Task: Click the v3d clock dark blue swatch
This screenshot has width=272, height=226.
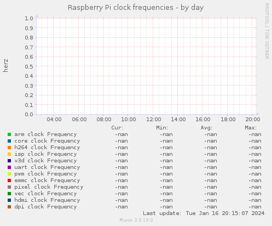Action: coord(9,161)
